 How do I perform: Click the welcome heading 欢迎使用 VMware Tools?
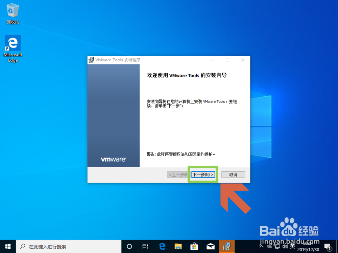coord(187,75)
